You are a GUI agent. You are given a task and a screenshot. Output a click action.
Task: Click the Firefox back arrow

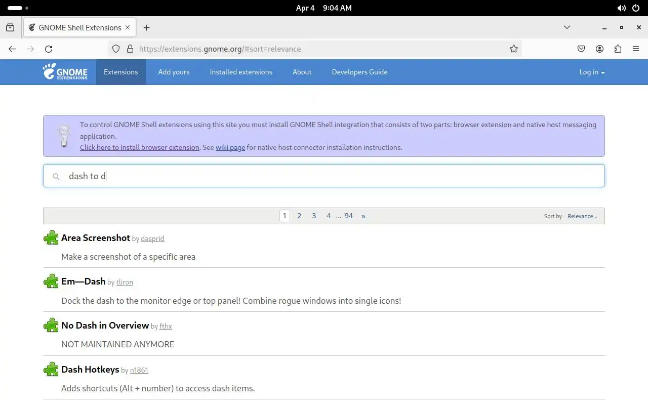[12, 49]
